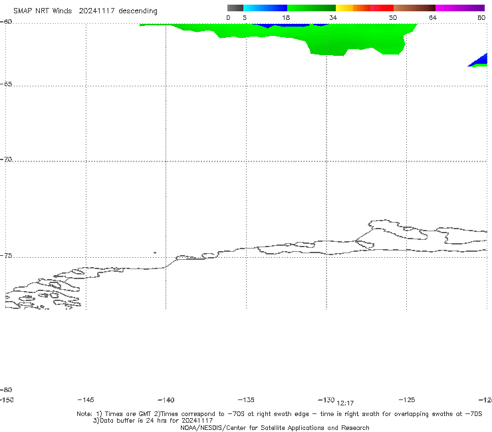Click the brown segment of the color bar
This screenshot has width=492, height=432.
414,8
